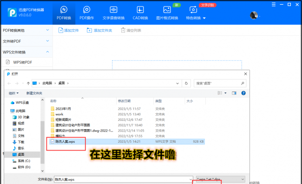Switch to PDF操作 tab
This screenshot has width=302, height=184.
point(87,13)
